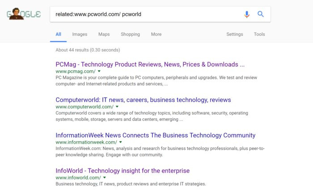Click the search input field
Image resolution: width=313 pixels, height=191 pixels.
pos(148,14)
